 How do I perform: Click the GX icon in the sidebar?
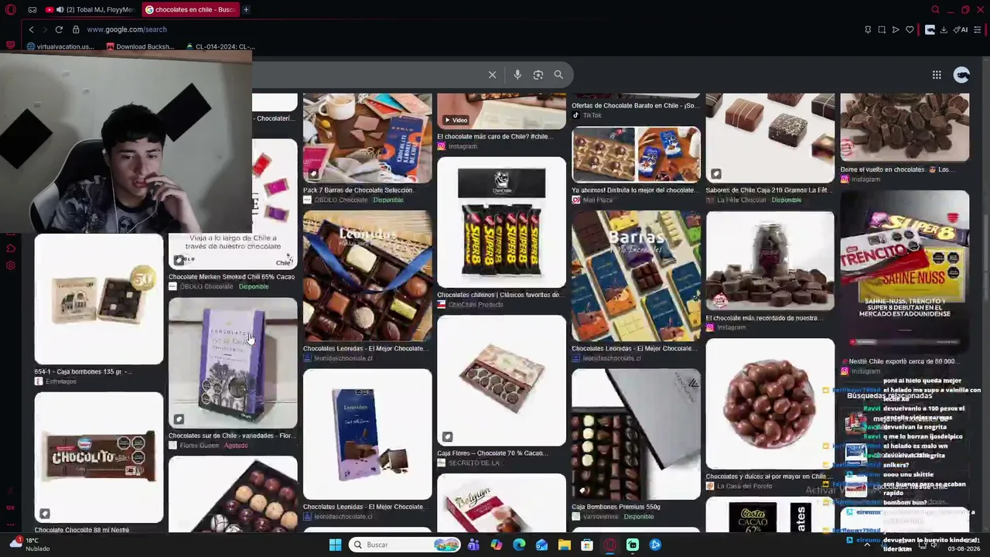pos(11,507)
